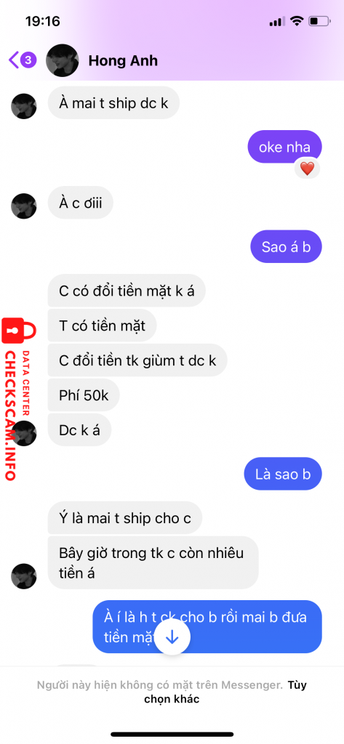Select the 'Phí 50k' message bubble
Viewport: 344px width, 744px height.
(84, 395)
